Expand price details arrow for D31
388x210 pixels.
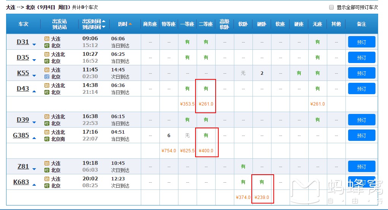click(34, 44)
